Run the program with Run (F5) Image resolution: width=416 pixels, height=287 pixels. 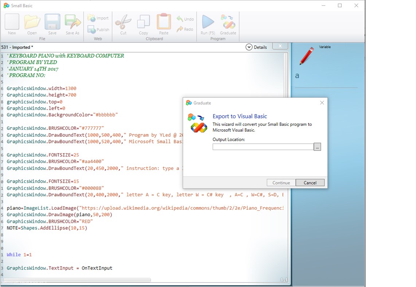point(208,23)
